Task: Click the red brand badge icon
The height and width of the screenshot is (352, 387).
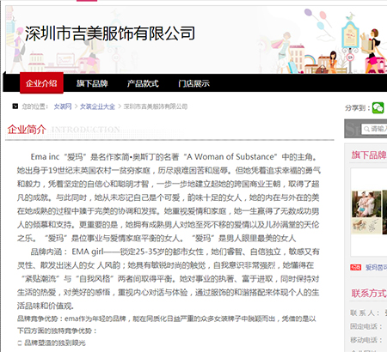Action: [356, 267]
